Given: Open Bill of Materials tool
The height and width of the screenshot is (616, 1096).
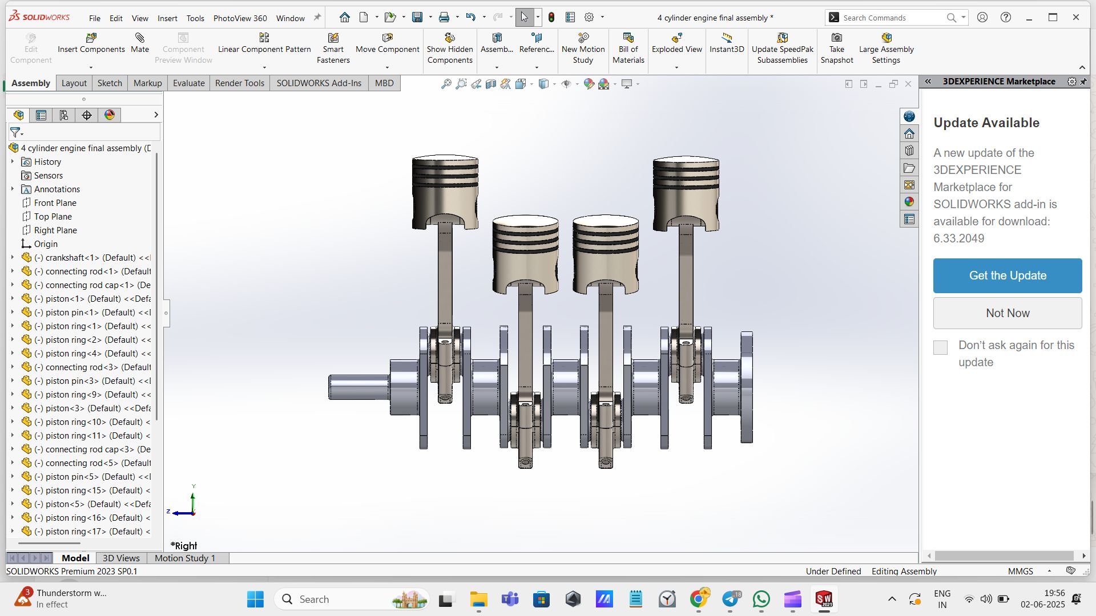Looking at the screenshot, I should [x=628, y=38].
